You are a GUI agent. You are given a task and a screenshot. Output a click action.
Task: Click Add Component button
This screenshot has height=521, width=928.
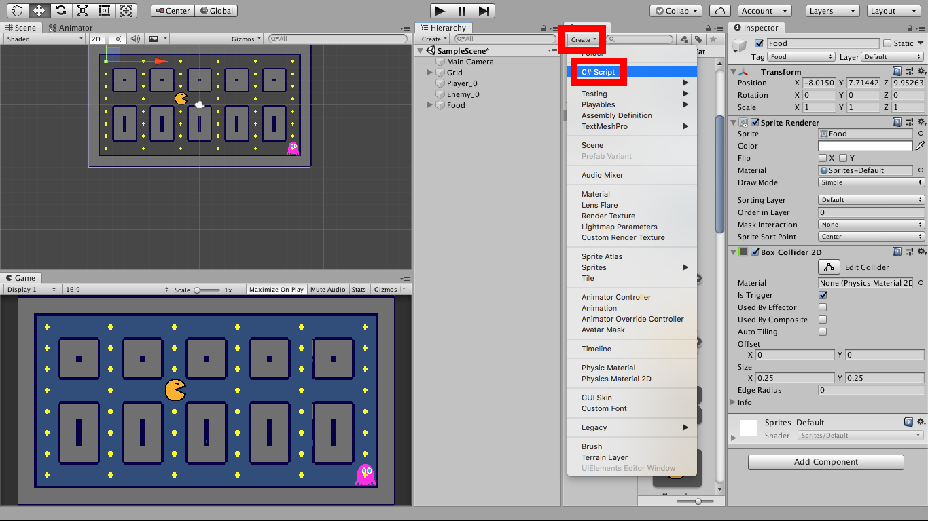coord(826,462)
